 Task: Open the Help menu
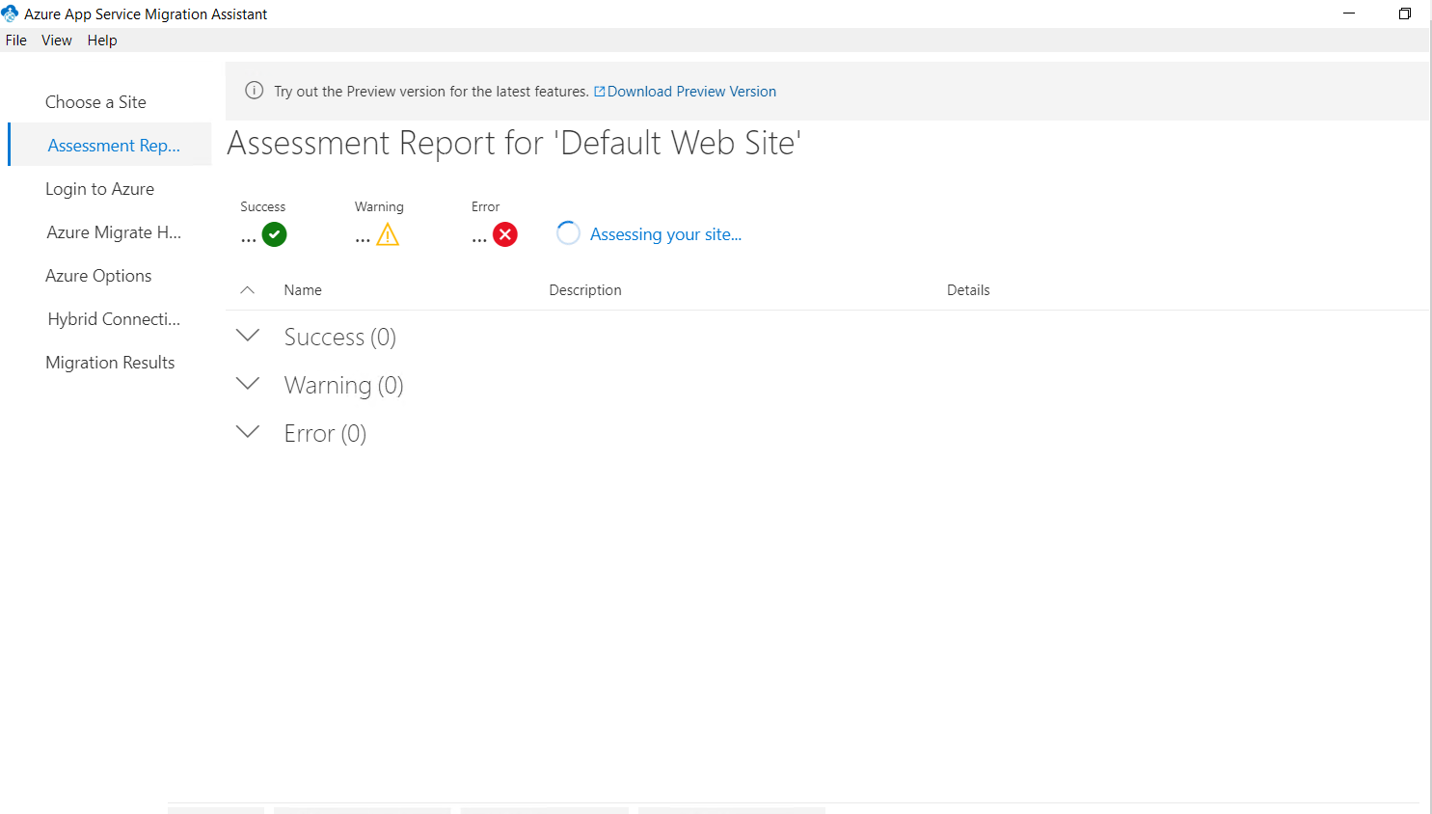(x=101, y=40)
